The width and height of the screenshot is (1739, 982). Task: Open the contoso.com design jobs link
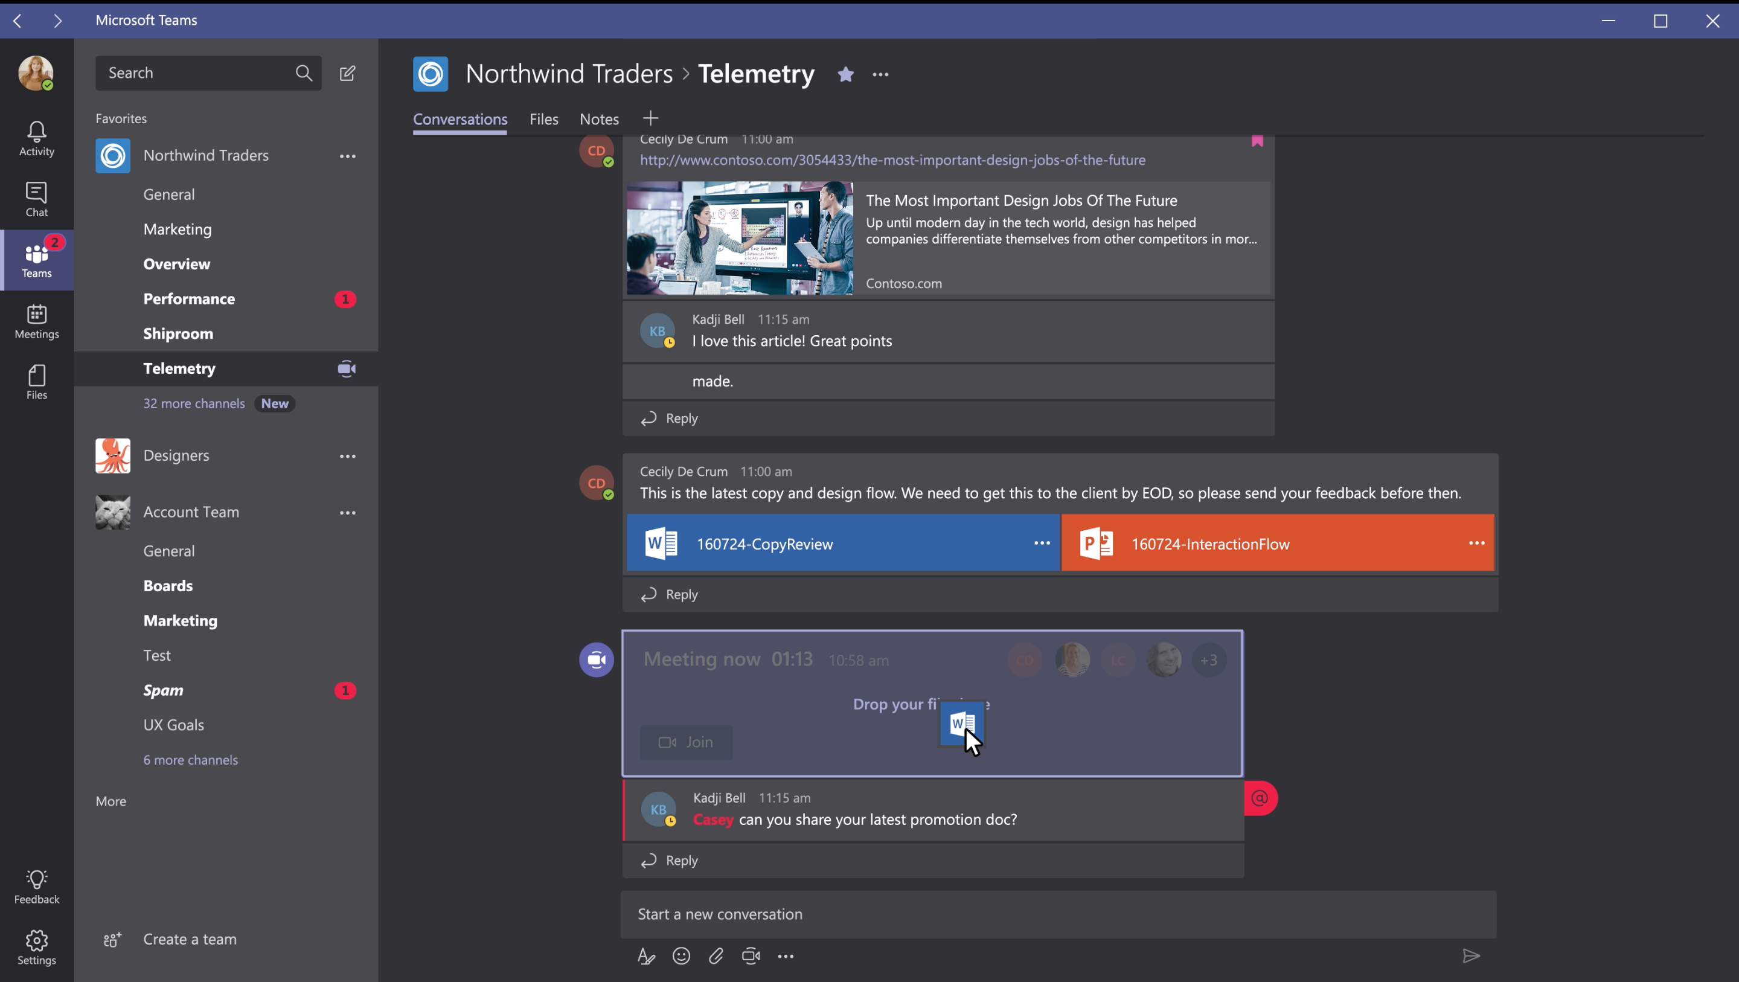point(892,160)
